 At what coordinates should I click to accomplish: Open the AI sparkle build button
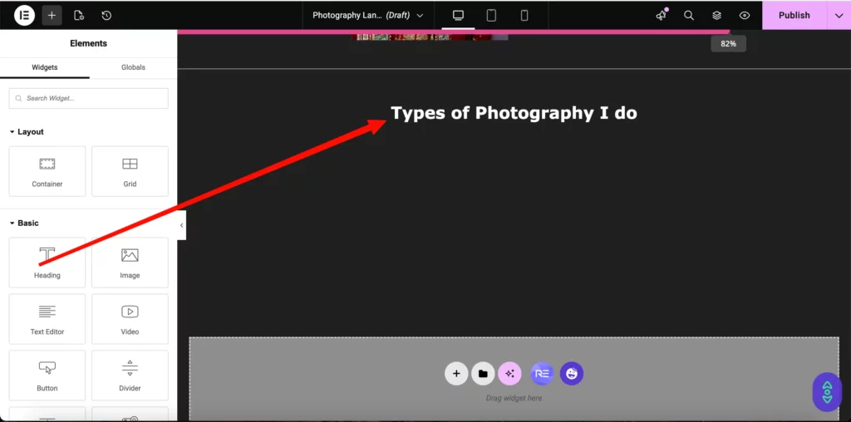pos(509,373)
